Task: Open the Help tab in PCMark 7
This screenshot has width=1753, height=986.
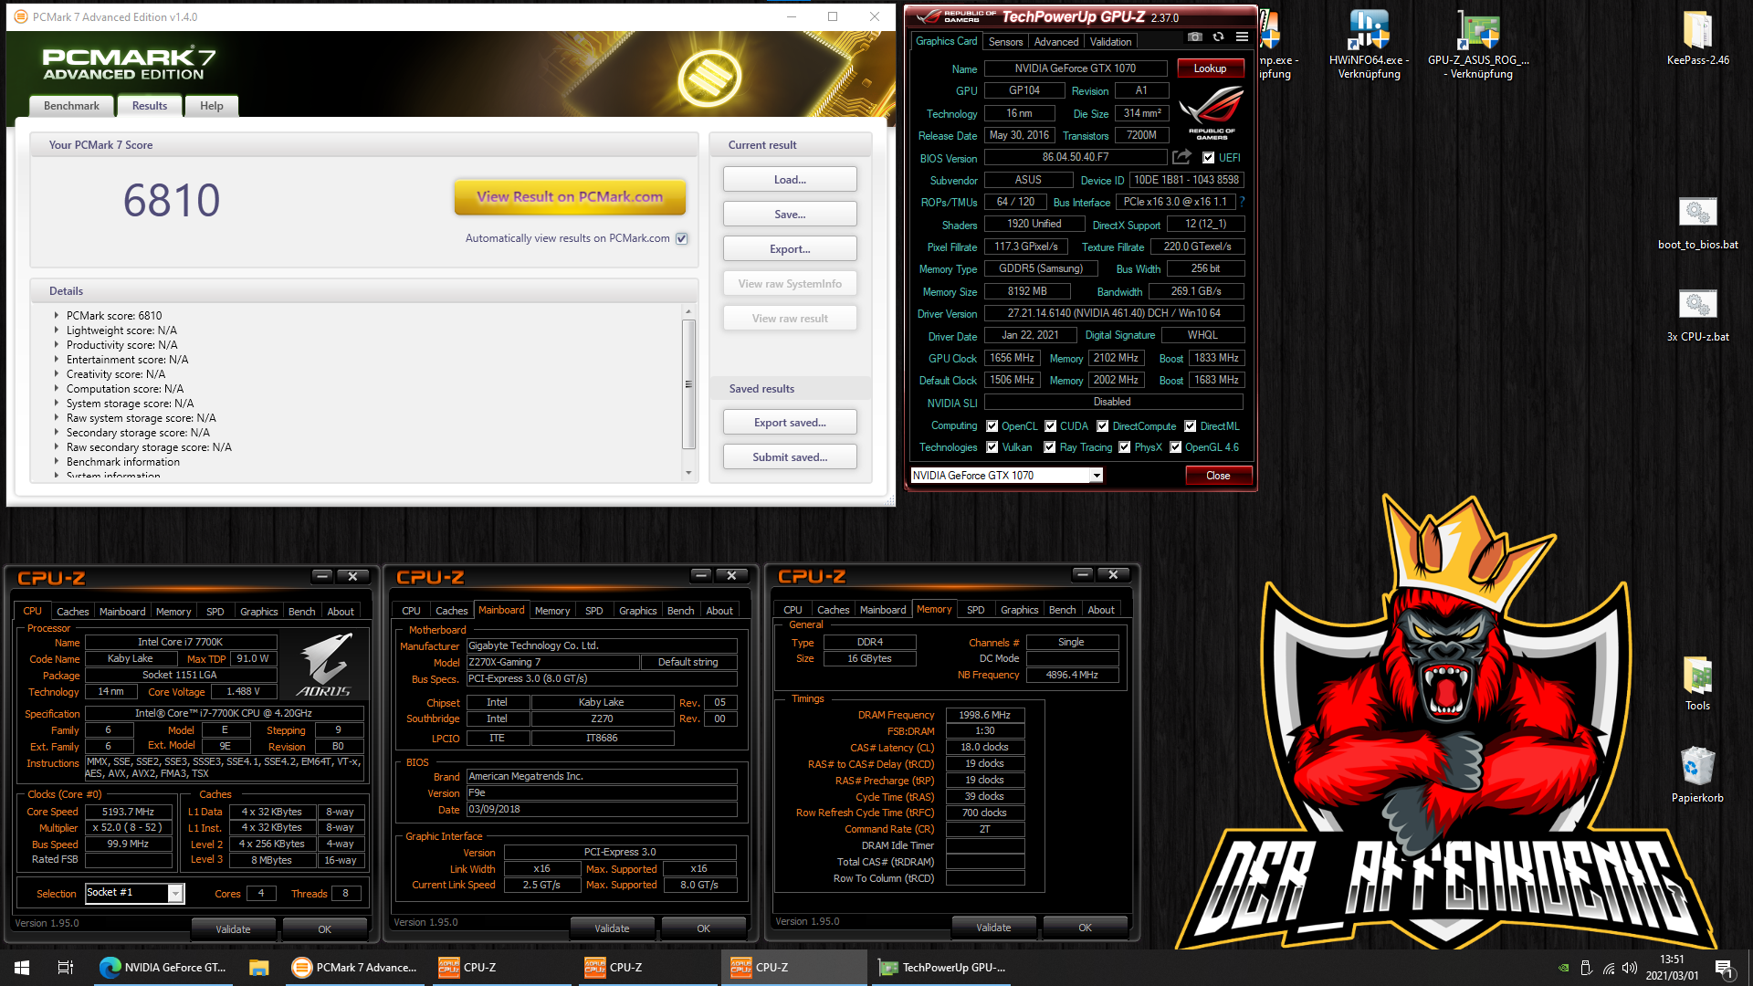Action: point(212,106)
